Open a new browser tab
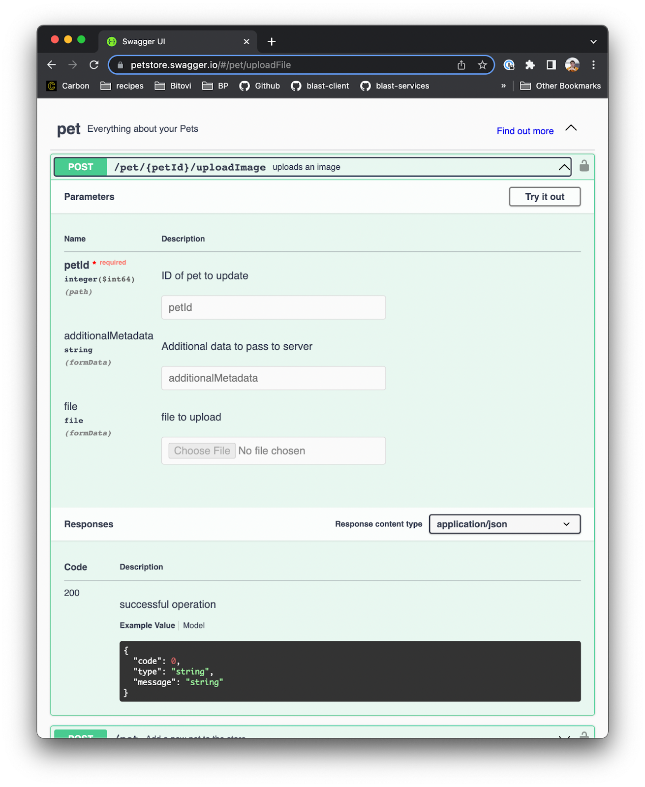Viewport: 645px width, 787px height. (x=272, y=42)
